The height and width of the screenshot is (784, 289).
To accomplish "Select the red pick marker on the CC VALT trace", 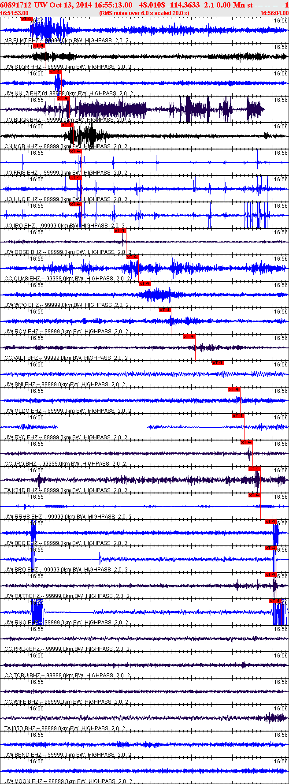I will click(189, 336).
